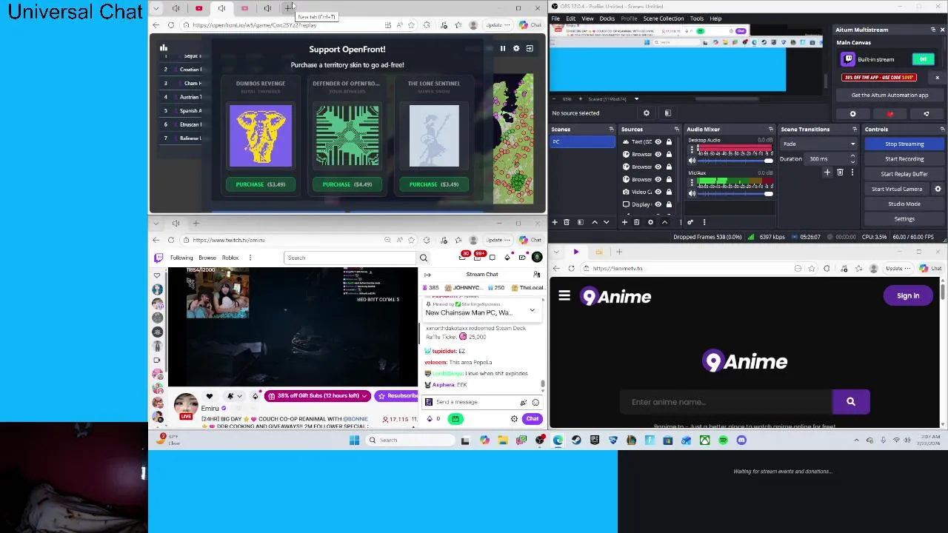Viewport: 948px width, 533px height.
Task: Open a new tab in the OpenFront browser
Action: (x=288, y=8)
